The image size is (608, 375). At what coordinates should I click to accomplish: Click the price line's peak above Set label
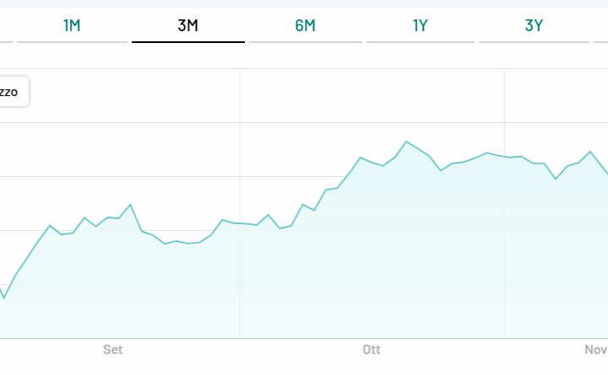[130, 204]
